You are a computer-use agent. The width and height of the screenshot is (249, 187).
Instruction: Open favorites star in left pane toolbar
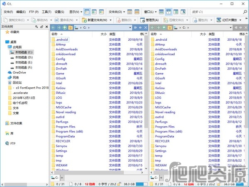(x=71, y=28)
